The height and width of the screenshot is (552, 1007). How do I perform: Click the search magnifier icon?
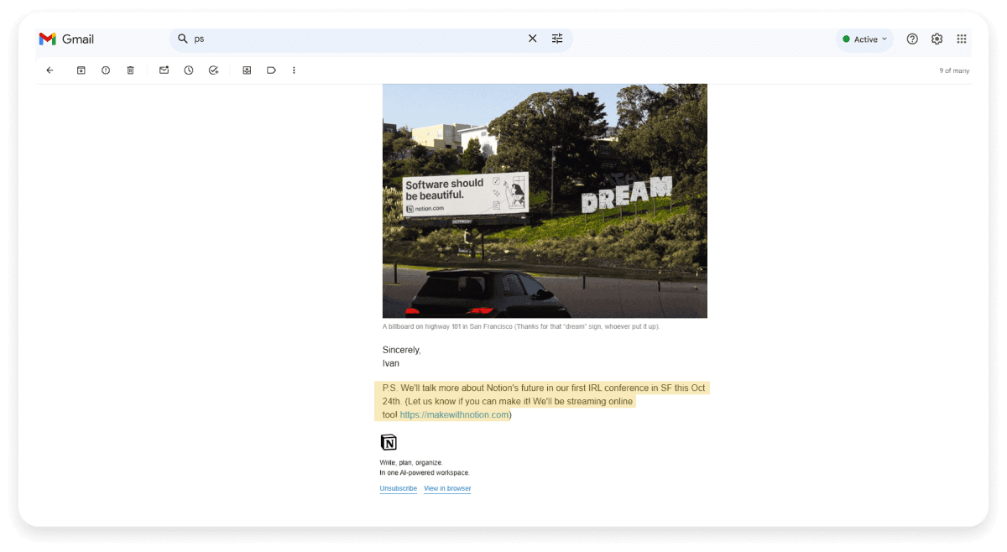[183, 39]
